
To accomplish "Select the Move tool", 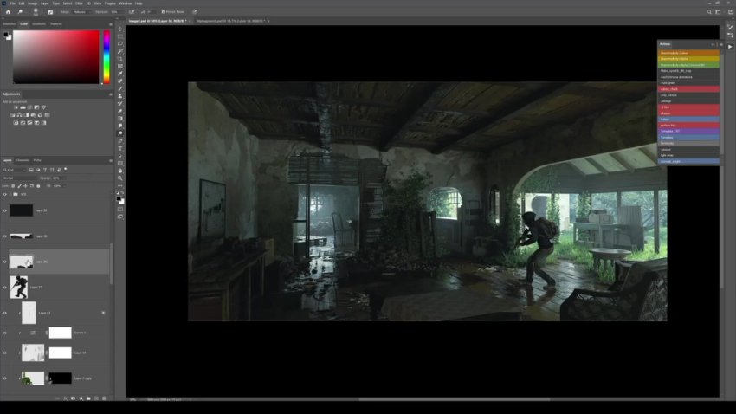I will 120,28.
